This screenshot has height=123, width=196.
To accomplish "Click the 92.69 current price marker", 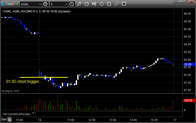I will tap(187, 64).
